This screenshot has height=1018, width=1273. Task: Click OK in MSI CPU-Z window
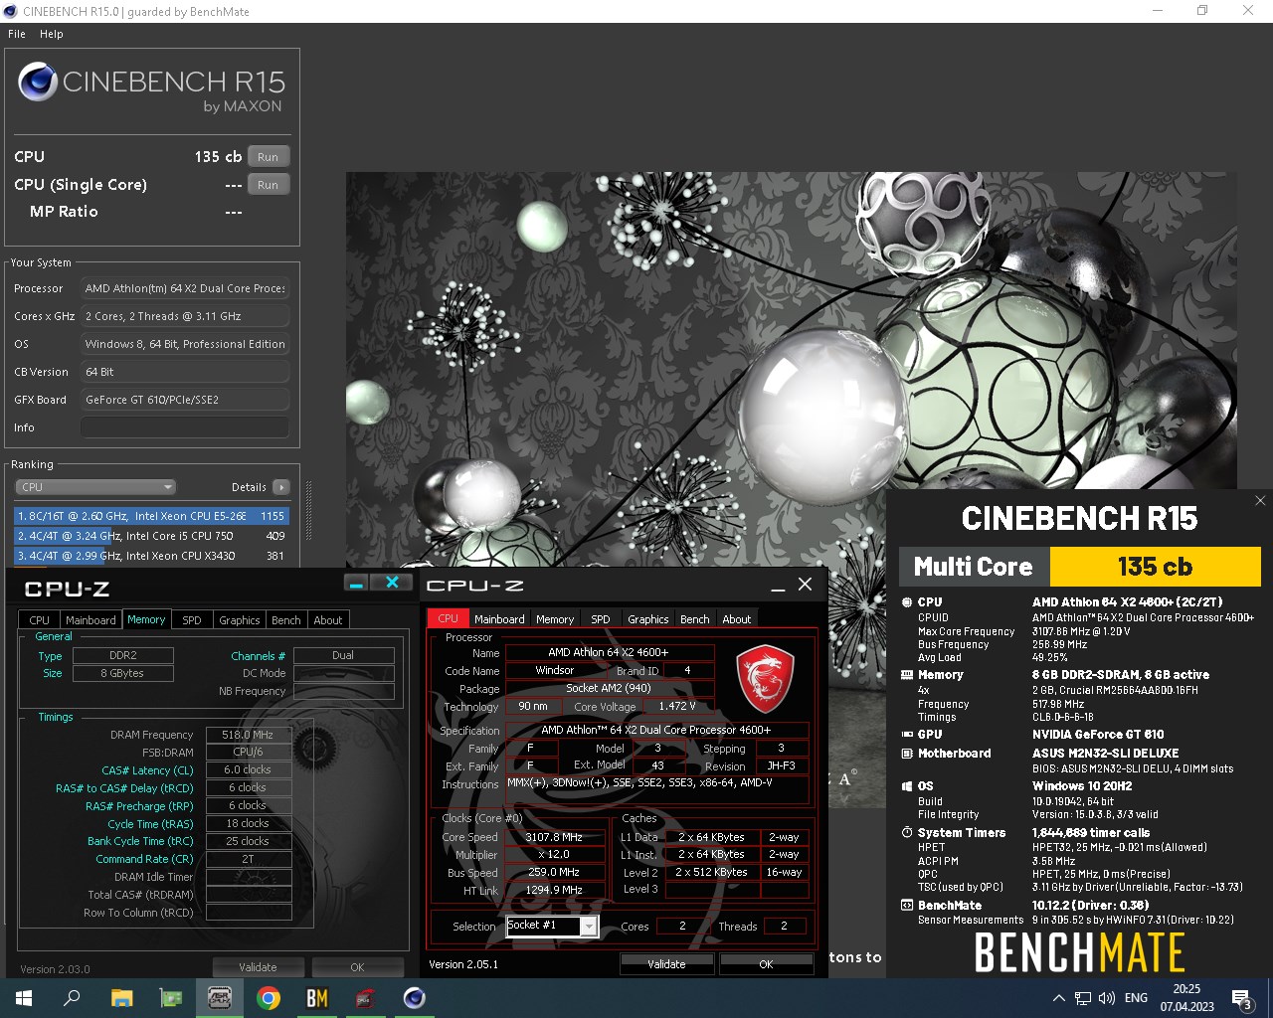766,964
